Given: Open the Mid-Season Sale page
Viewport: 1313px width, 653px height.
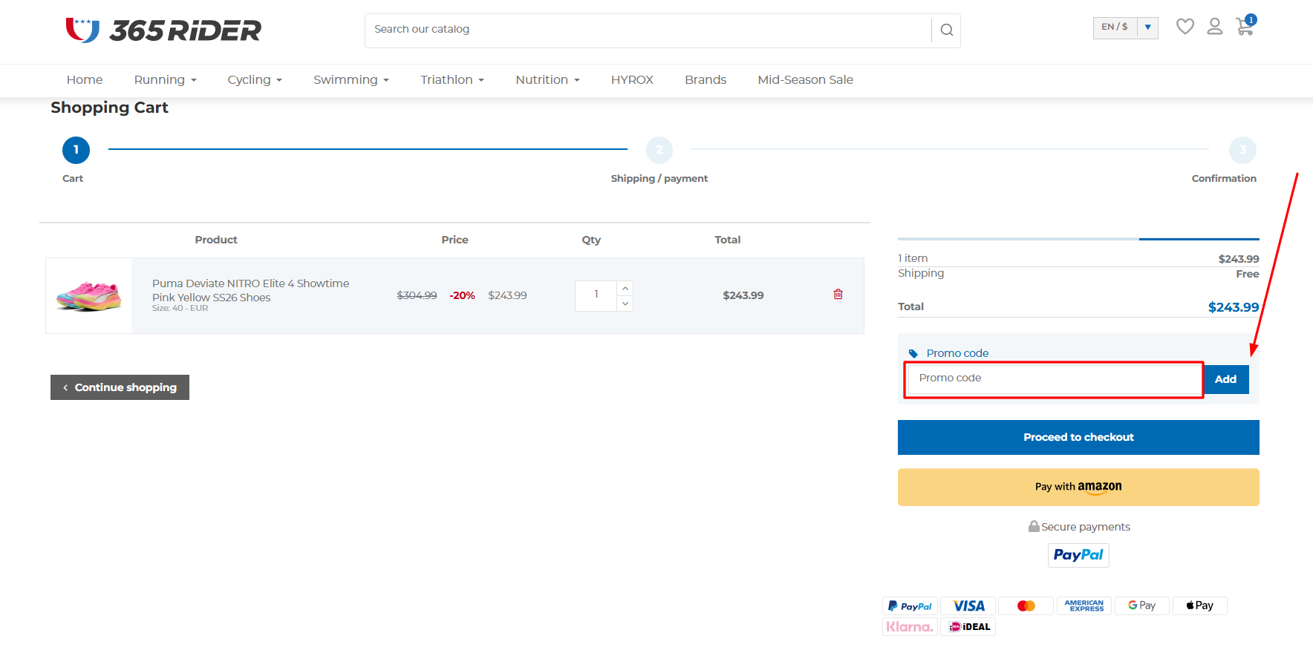Looking at the screenshot, I should [805, 80].
